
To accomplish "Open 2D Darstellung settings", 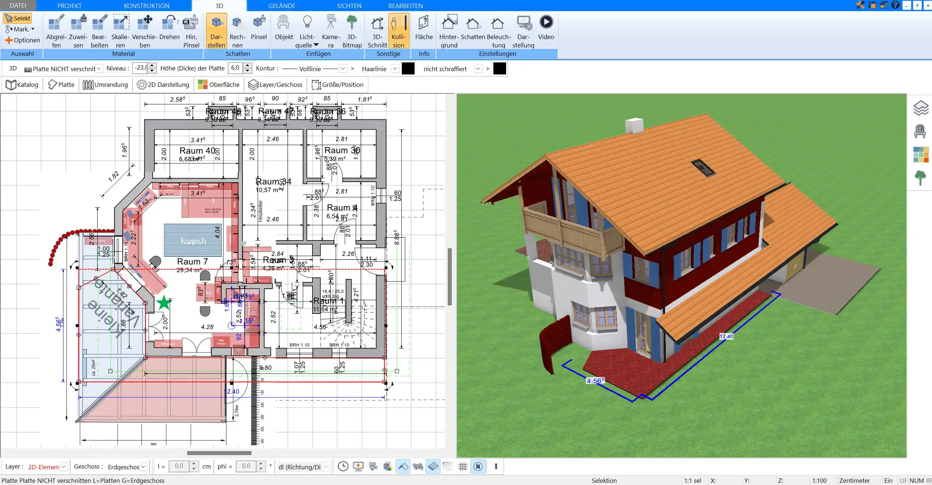I will (x=163, y=85).
